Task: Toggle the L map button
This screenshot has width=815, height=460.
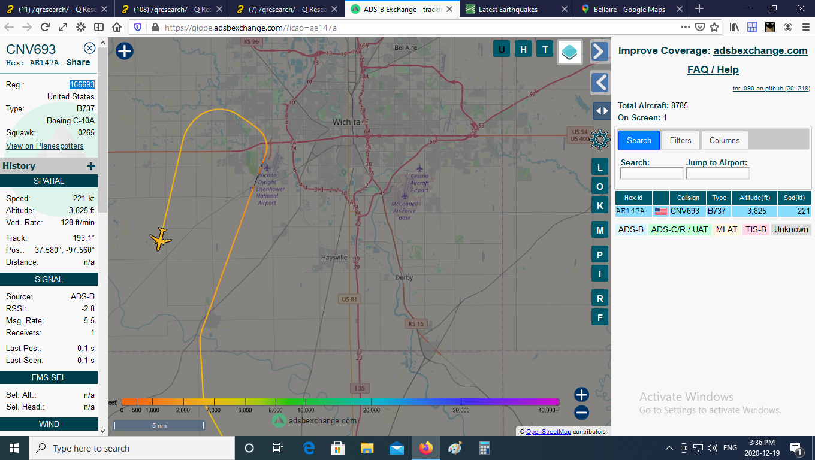Action: click(600, 168)
